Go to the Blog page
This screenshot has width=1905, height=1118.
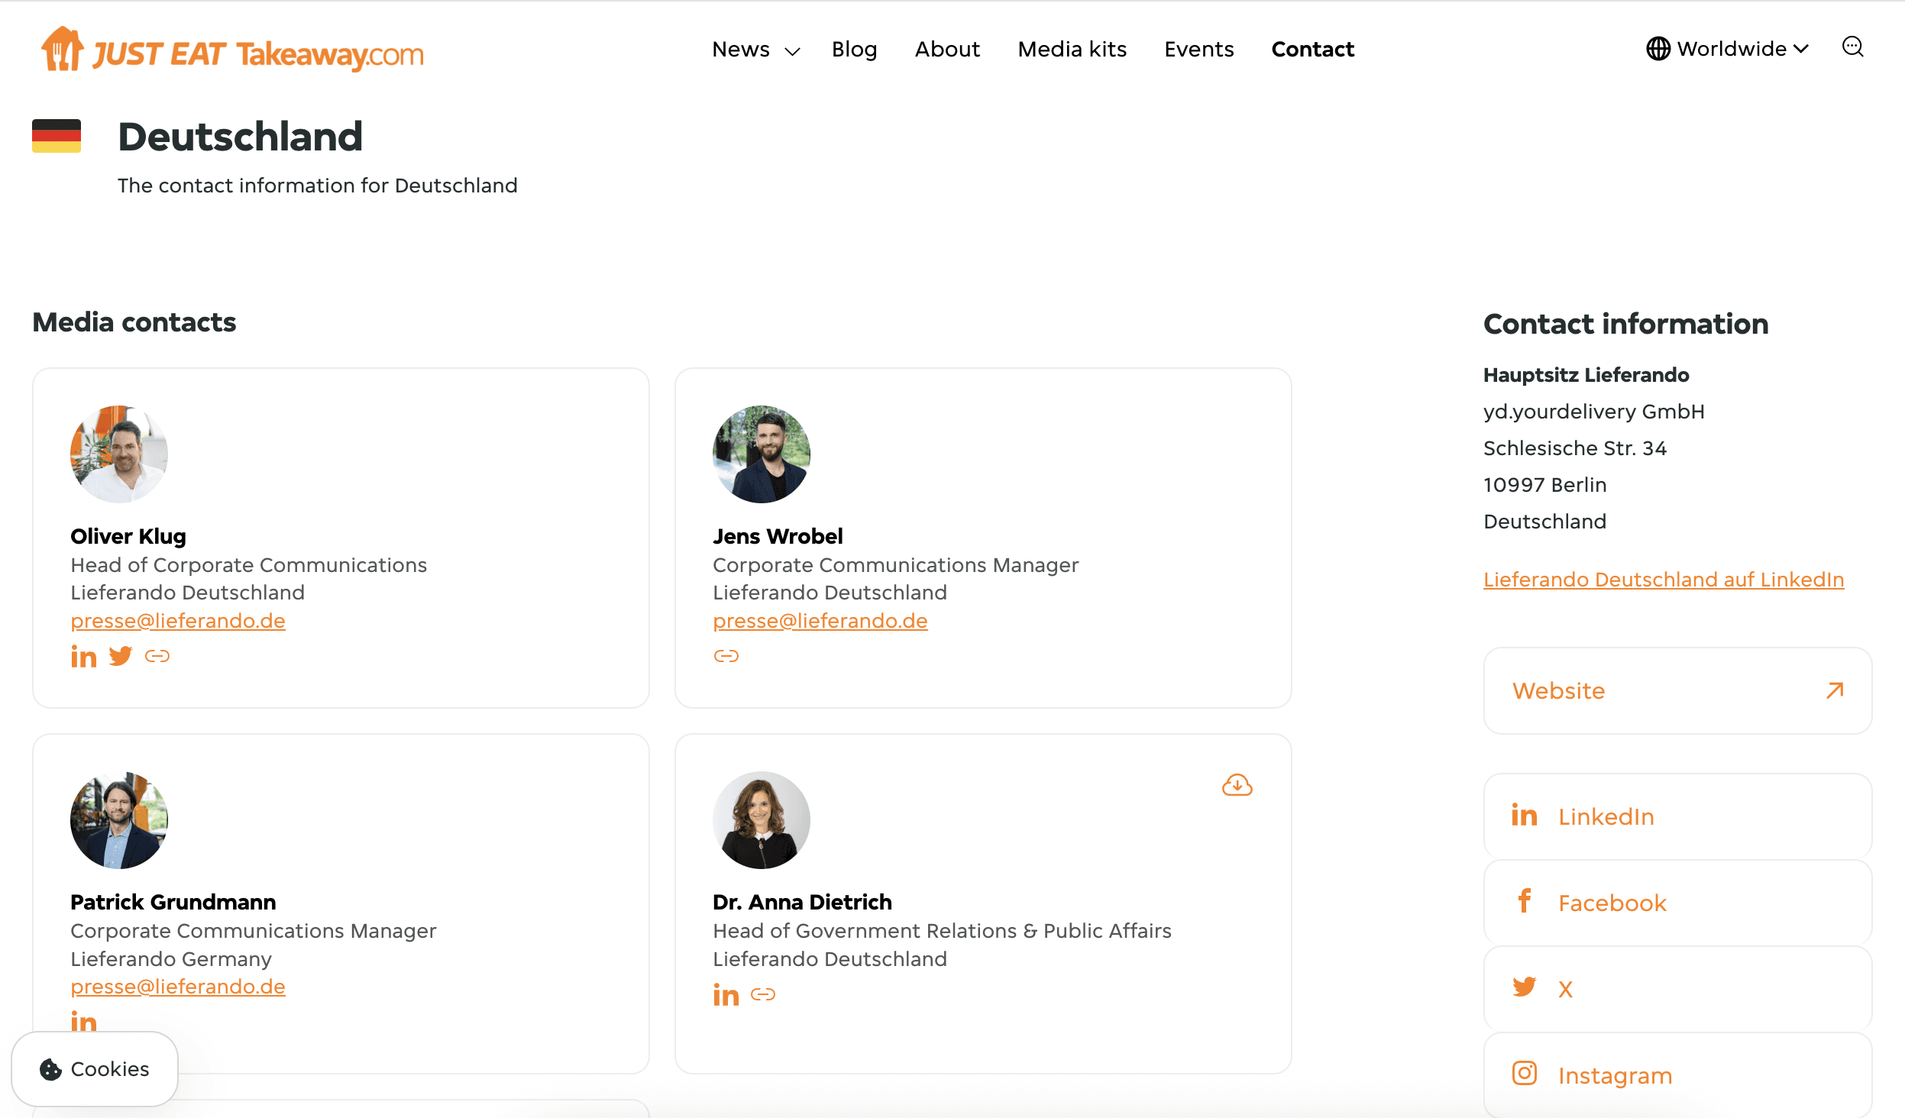854,50
